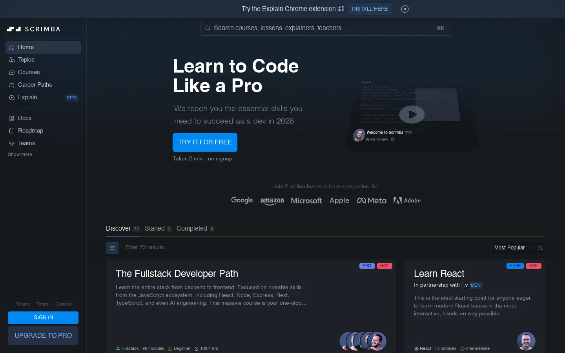Switch to the Completed tab
The height and width of the screenshot is (353, 565).
[195, 229]
